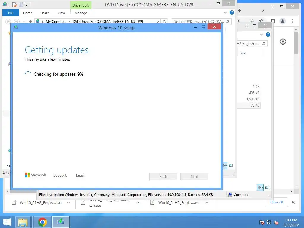Click the Next button in Setup
Screen dimensions: 304x228
click(x=194, y=176)
